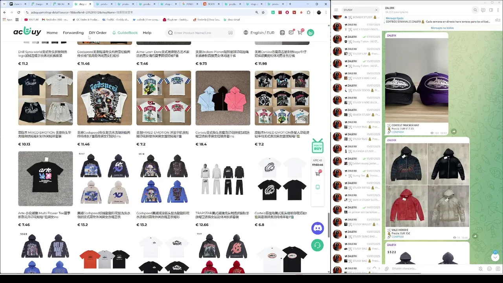
Task: Forward the Vale Hoodie post
Action: point(475,236)
